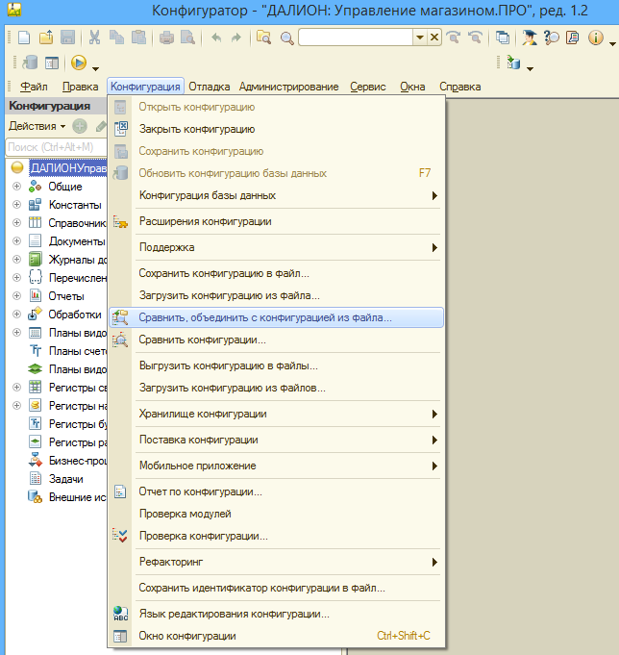Open the Отладка menu
Image resolution: width=619 pixels, height=655 pixels.
[x=210, y=87]
